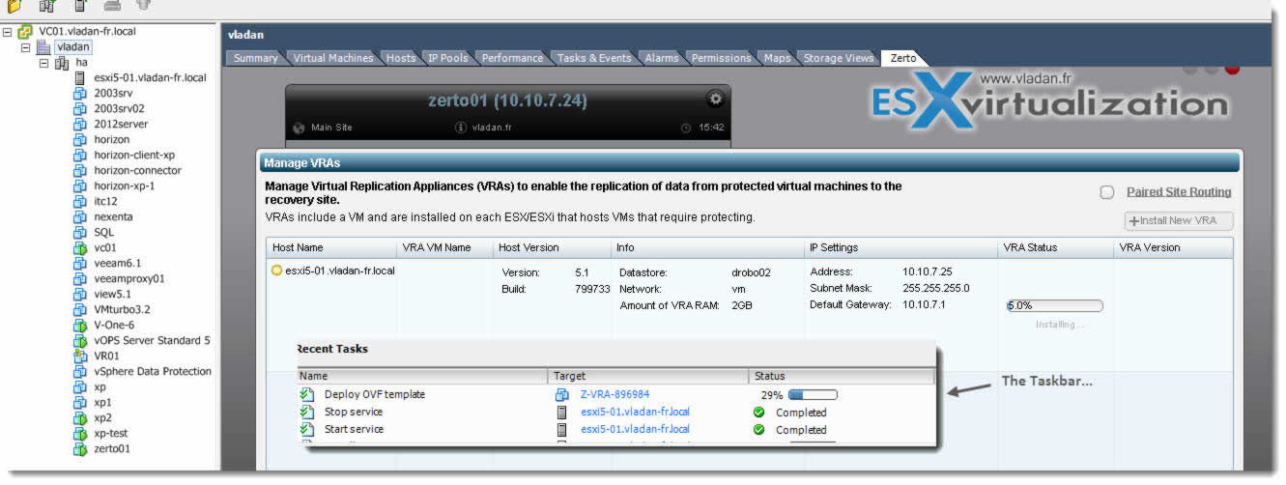Select vOPS Server Standard 5 in tree
Image resolution: width=1286 pixels, height=485 pixels.
click(152, 341)
